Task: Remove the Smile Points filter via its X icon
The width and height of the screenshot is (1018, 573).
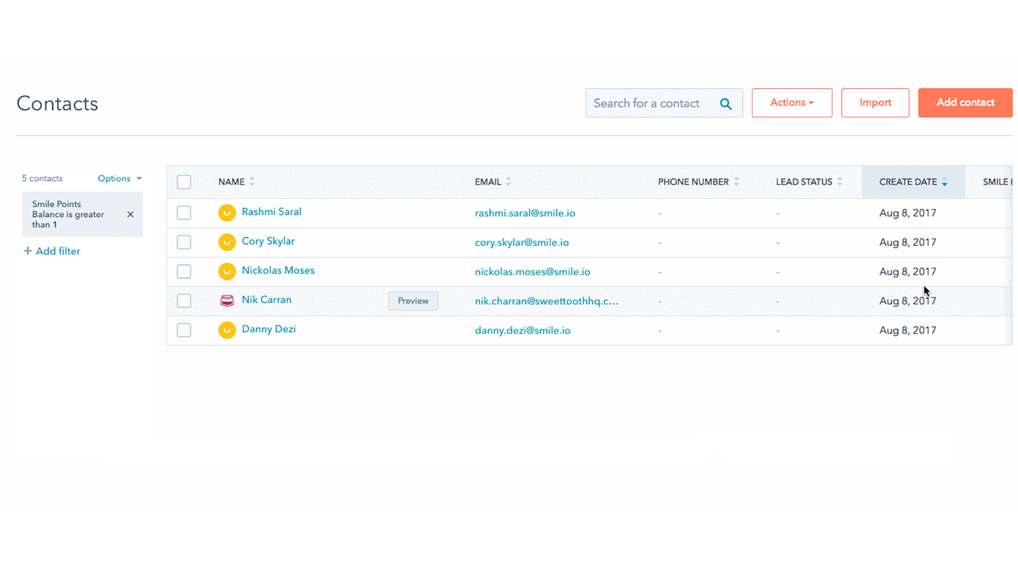Action: coord(130,215)
